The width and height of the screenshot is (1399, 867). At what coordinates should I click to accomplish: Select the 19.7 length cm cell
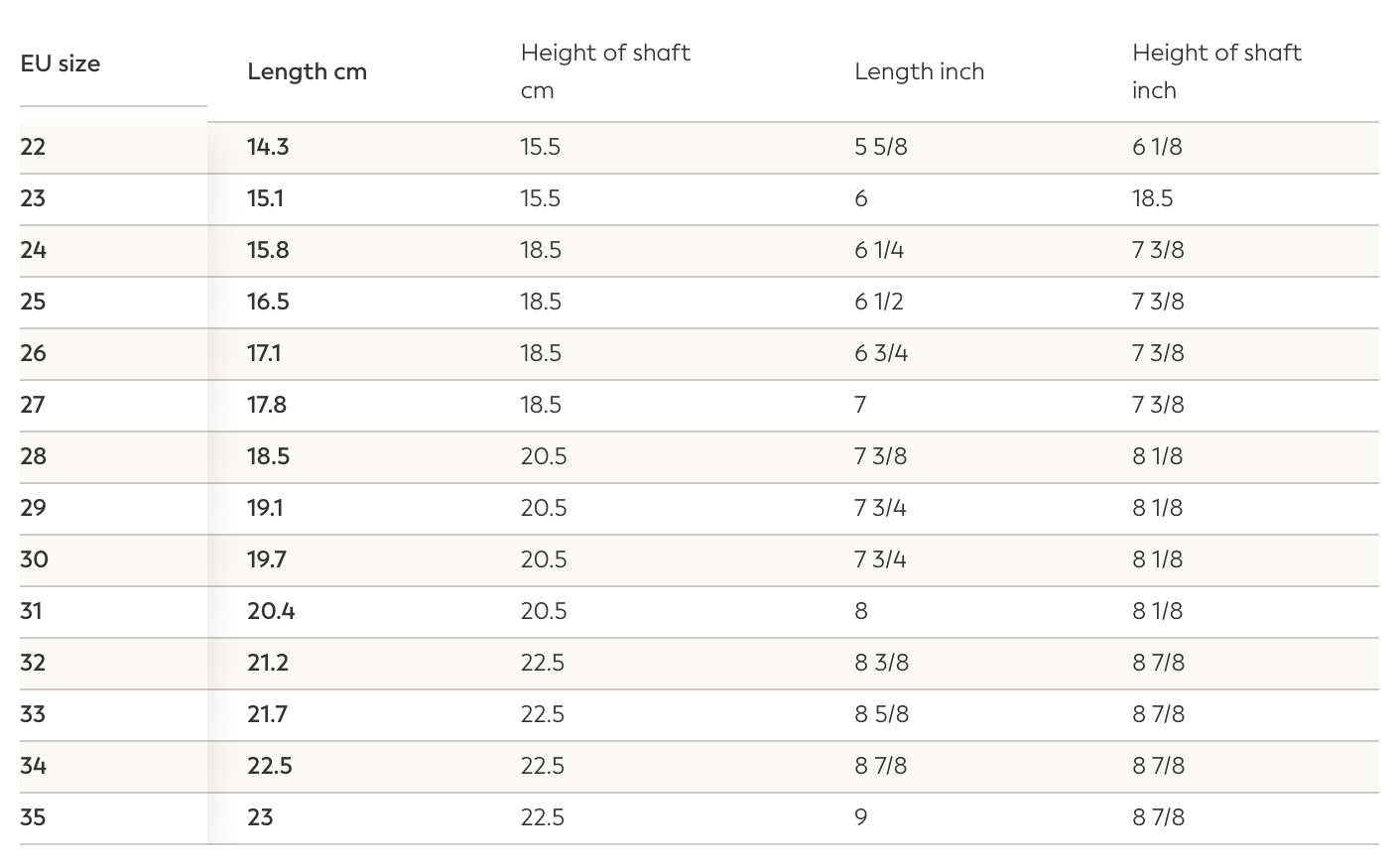[267, 559]
